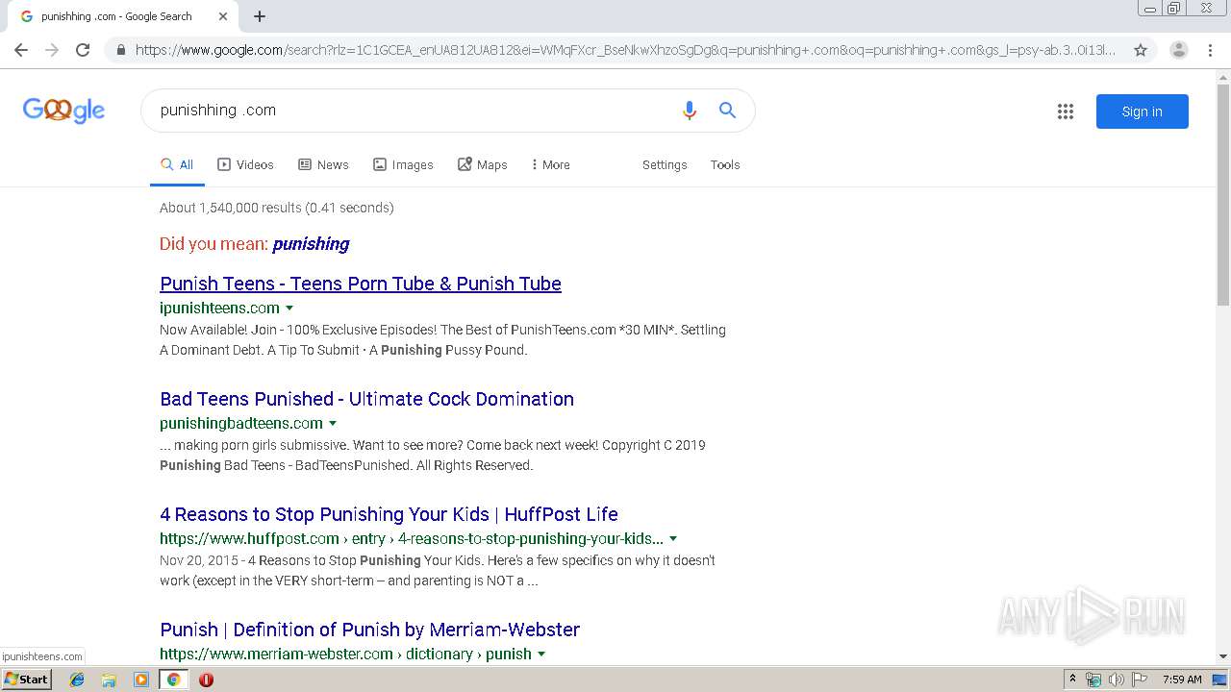The width and height of the screenshot is (1231, 692).
Task: Open Chrome three-dot menu
Action: click(x=1210, y=50)
